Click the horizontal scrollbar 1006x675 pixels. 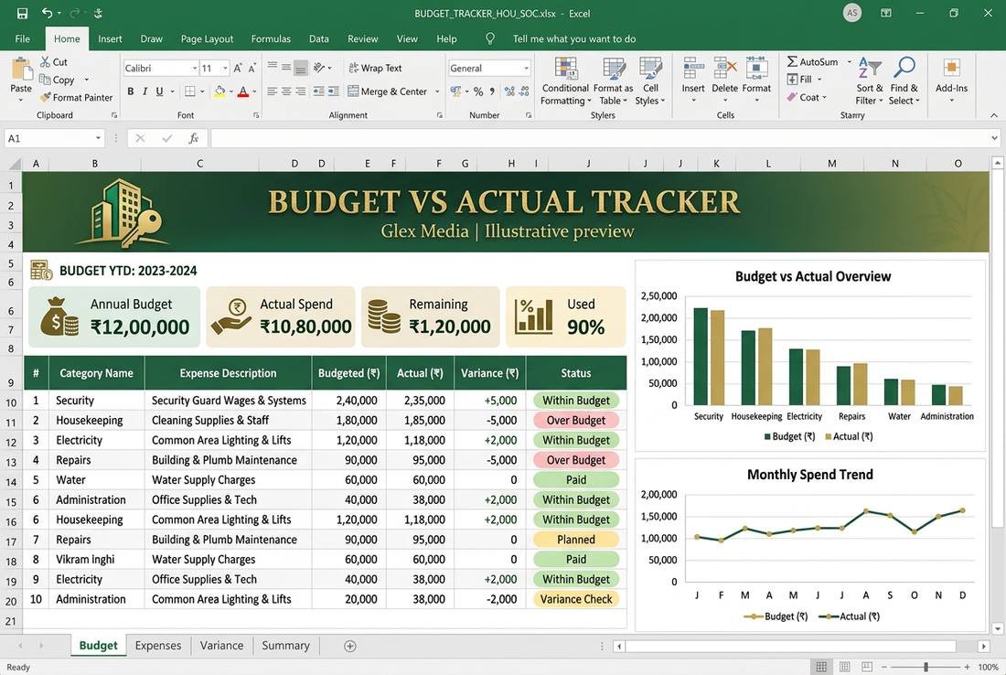pyautogui.click(x=790, y=646)
